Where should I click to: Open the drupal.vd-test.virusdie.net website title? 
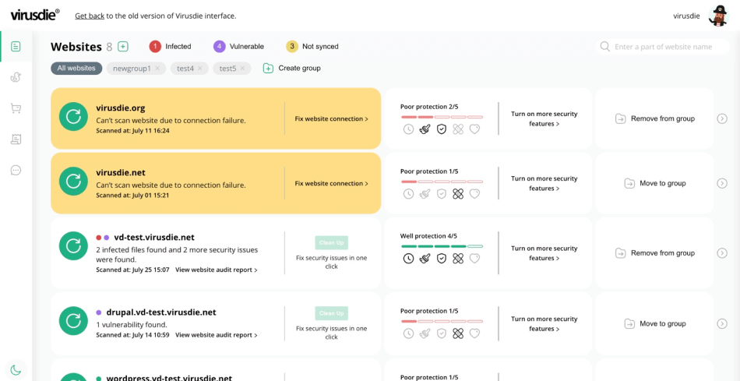point(161,312)
